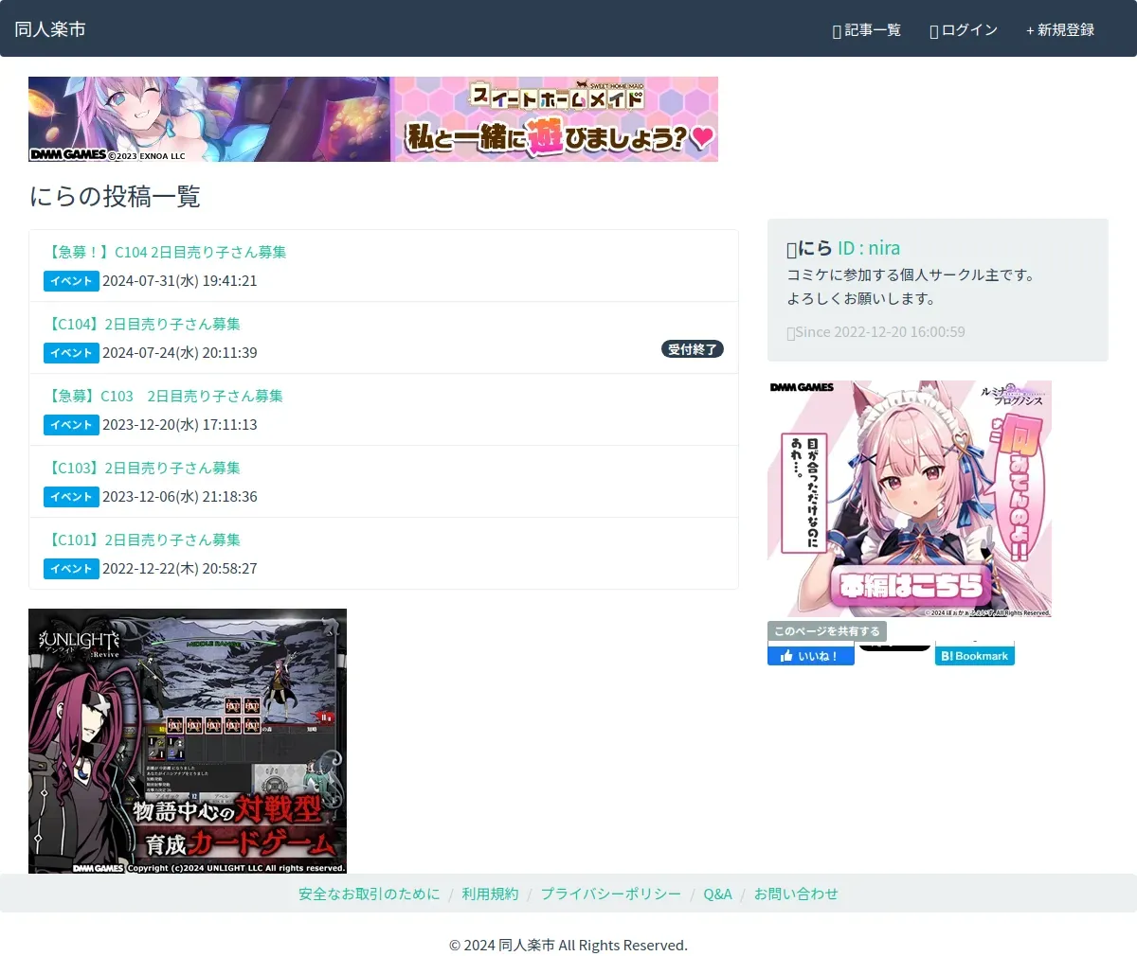Open post 【C104】2日目売り子さん募集
1137x956 pixels.
coord(142,324)
